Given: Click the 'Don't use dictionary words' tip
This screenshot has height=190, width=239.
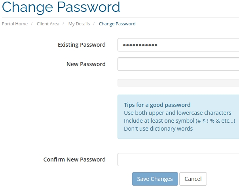Looking at the screenshot, I should pos(158,129).
